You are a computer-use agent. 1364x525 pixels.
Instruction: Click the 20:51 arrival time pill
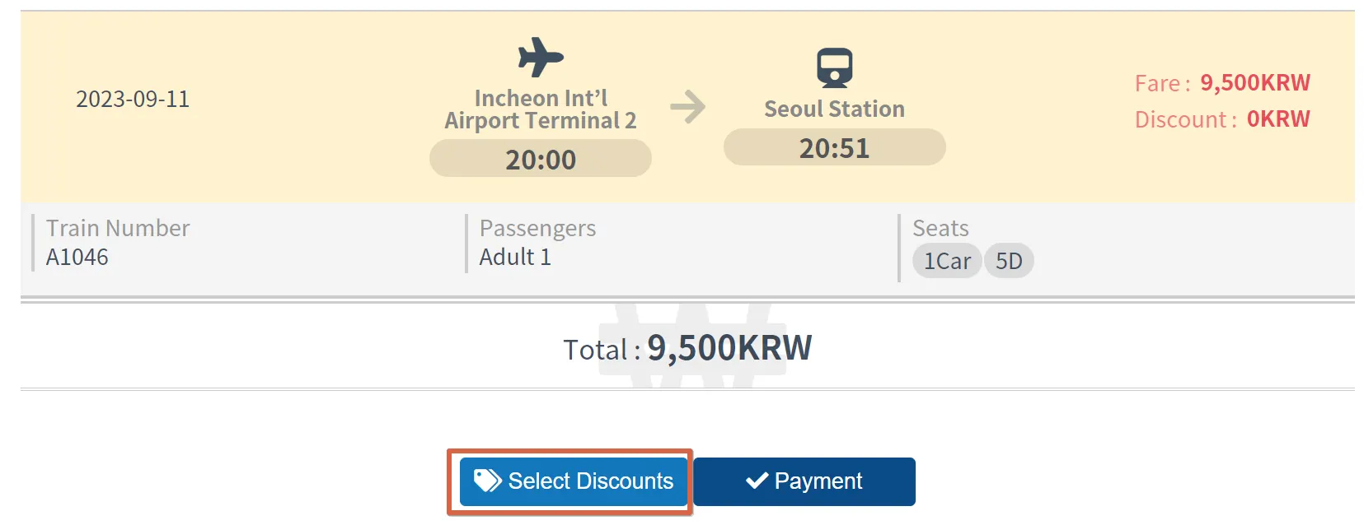click(x=834, y=148)
